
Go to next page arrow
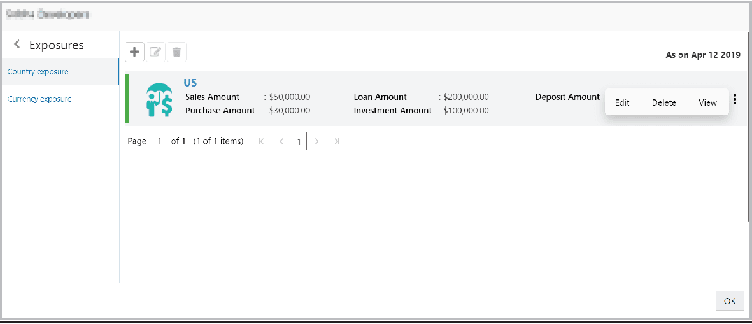(316, 141)
